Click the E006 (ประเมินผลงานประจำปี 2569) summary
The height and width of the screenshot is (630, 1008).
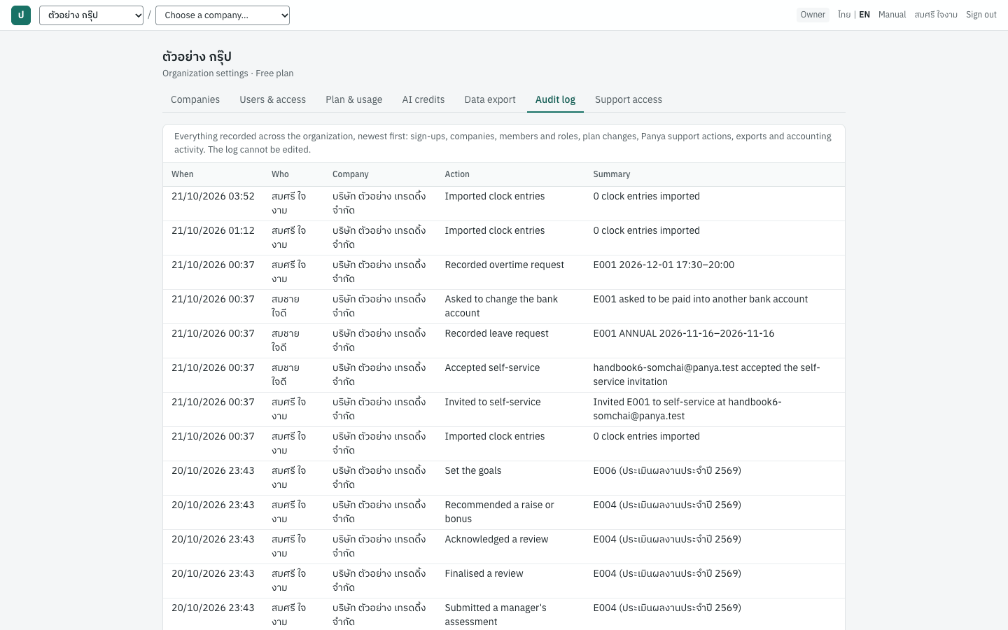667,471
